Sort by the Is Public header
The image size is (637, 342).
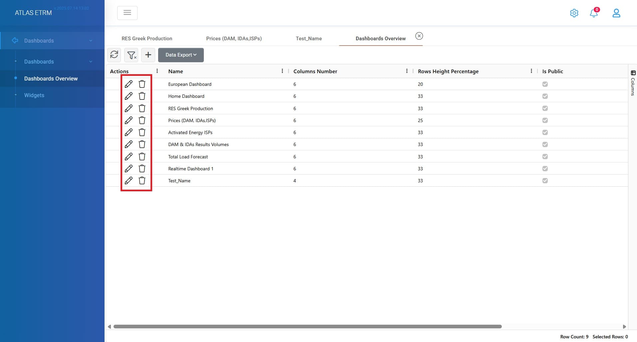coord(552,71)
